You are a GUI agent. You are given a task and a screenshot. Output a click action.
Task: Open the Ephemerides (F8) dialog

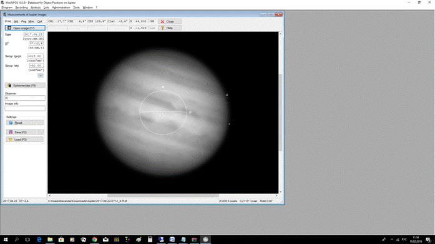pos(25,85)
